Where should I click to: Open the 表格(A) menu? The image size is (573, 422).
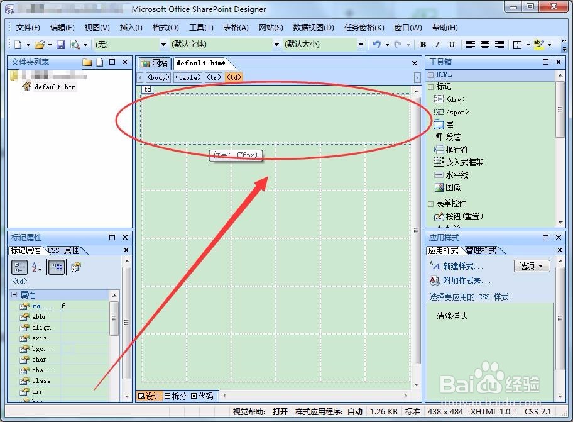click(236, 28)
